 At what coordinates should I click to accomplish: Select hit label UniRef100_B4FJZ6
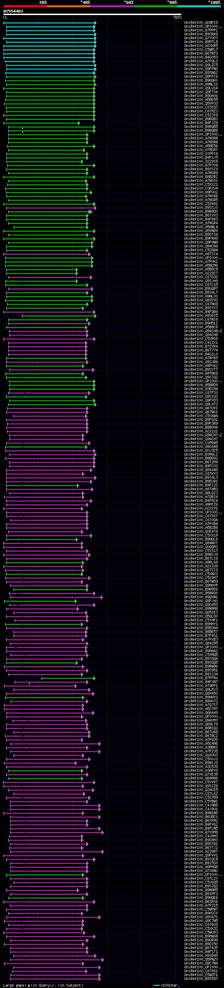click(x=201, y=123)
